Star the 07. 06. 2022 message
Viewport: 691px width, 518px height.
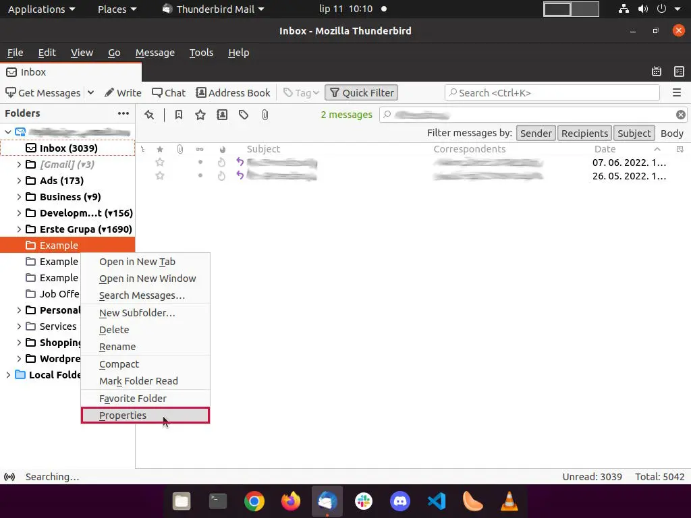click(x=160, y=163)
